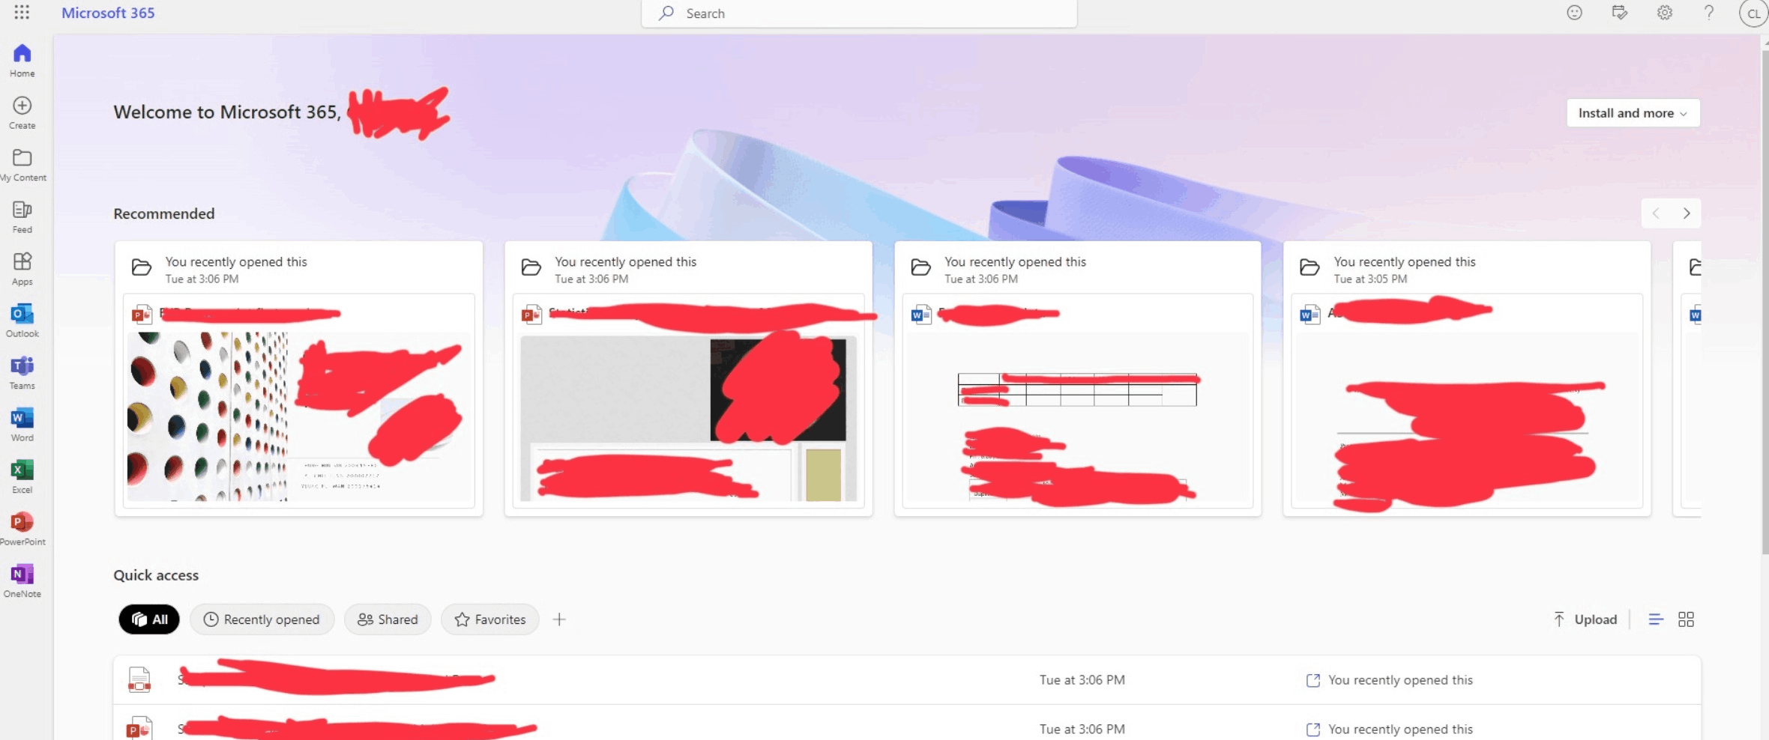
Task: Launch Outlook from the sidebar
Action: point(22,321)
